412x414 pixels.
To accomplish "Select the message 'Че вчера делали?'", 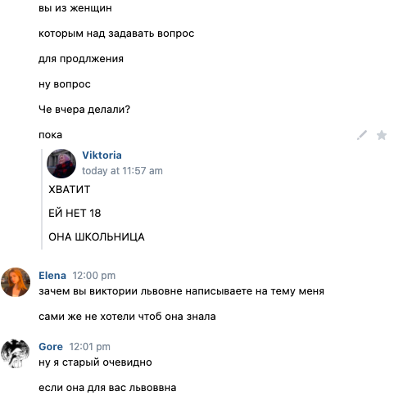I will pyautogui.click(x=84, y=110).
